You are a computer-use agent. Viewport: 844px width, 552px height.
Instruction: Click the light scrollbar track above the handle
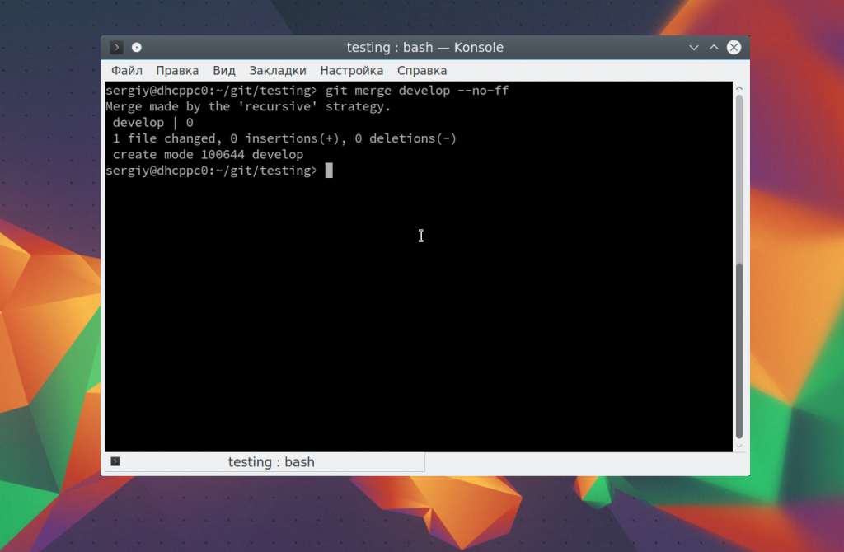click(x=739, y=177)
